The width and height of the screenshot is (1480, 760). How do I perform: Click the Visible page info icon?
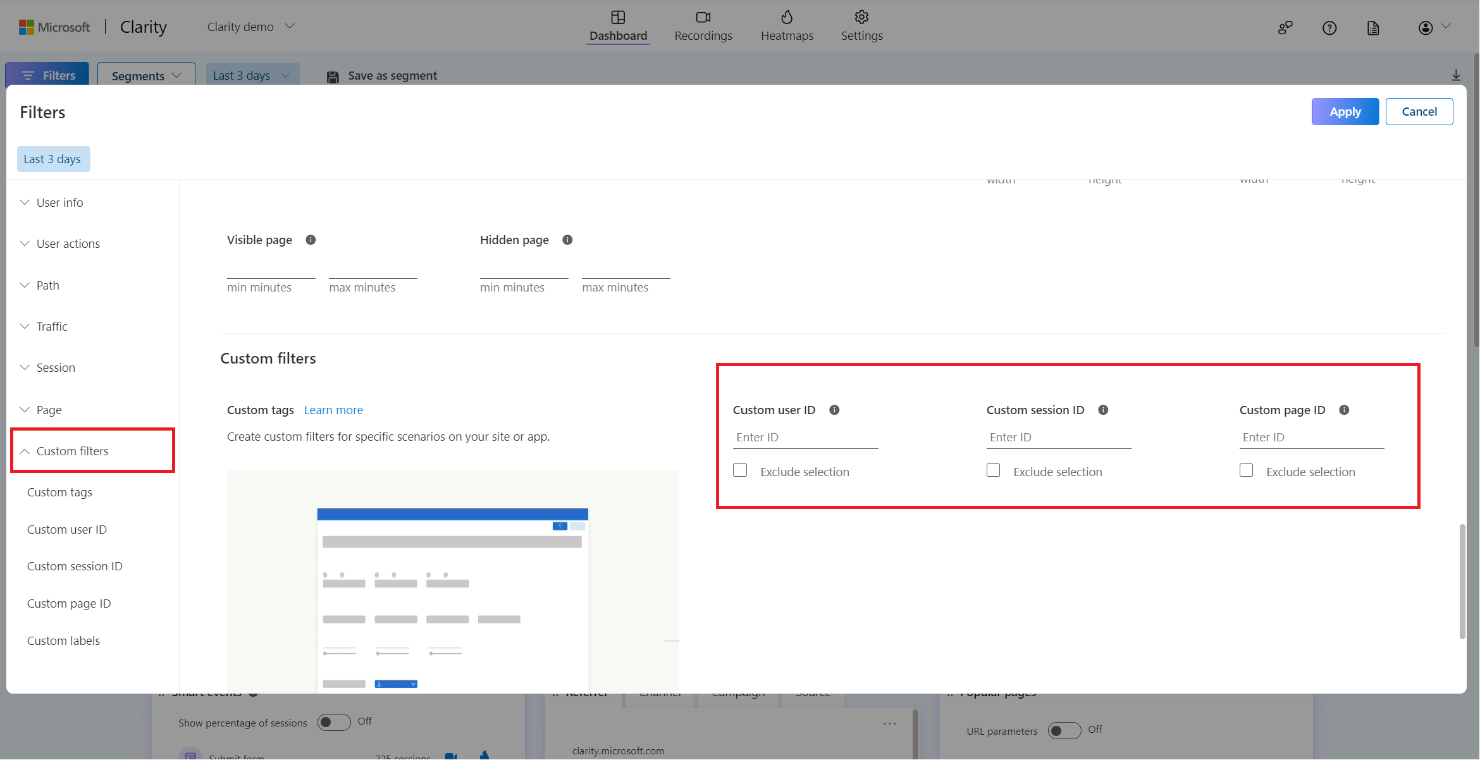point(311,240)
